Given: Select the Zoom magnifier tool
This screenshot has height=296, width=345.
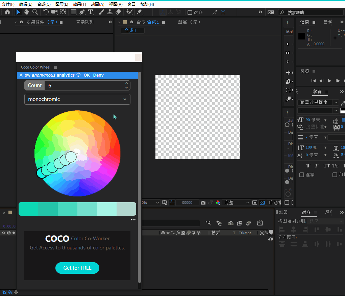Looking at the screenshot, I should tap(35, 12).
